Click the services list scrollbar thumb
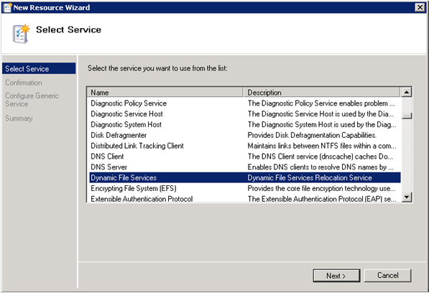Screen dimensions: 429x293 pos(407,116)
